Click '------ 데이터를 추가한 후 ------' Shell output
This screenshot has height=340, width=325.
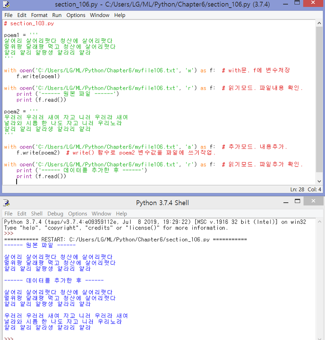pyautogui.click(x=54, y=280)
